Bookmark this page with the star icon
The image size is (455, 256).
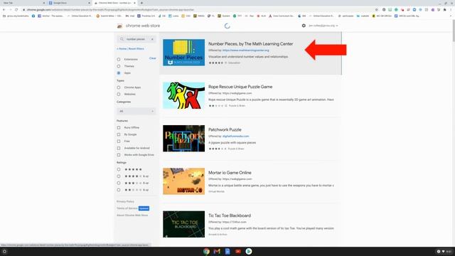377,9
